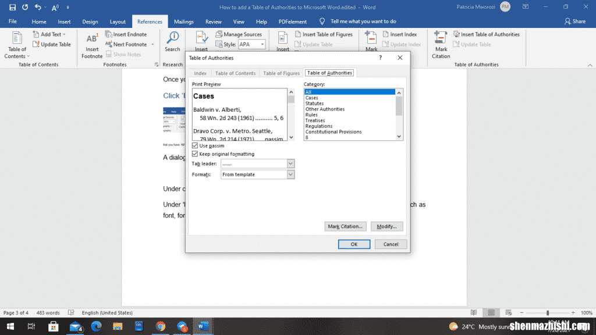Click Insert Endnote in ribbon
This screenshot has height=335, width=596.
(126, 34)
